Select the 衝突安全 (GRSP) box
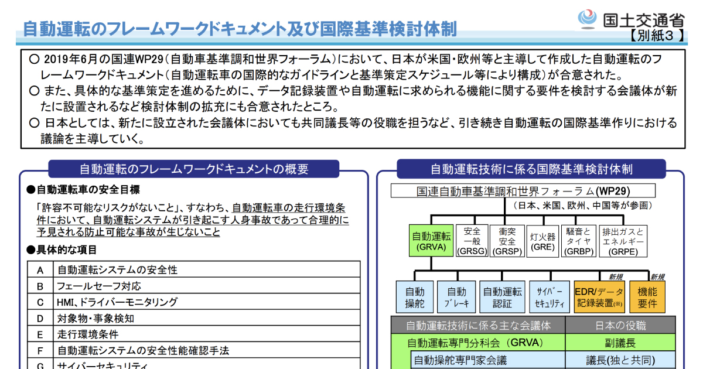The height and width of the screenshot is (369, 703). point(507,241)
